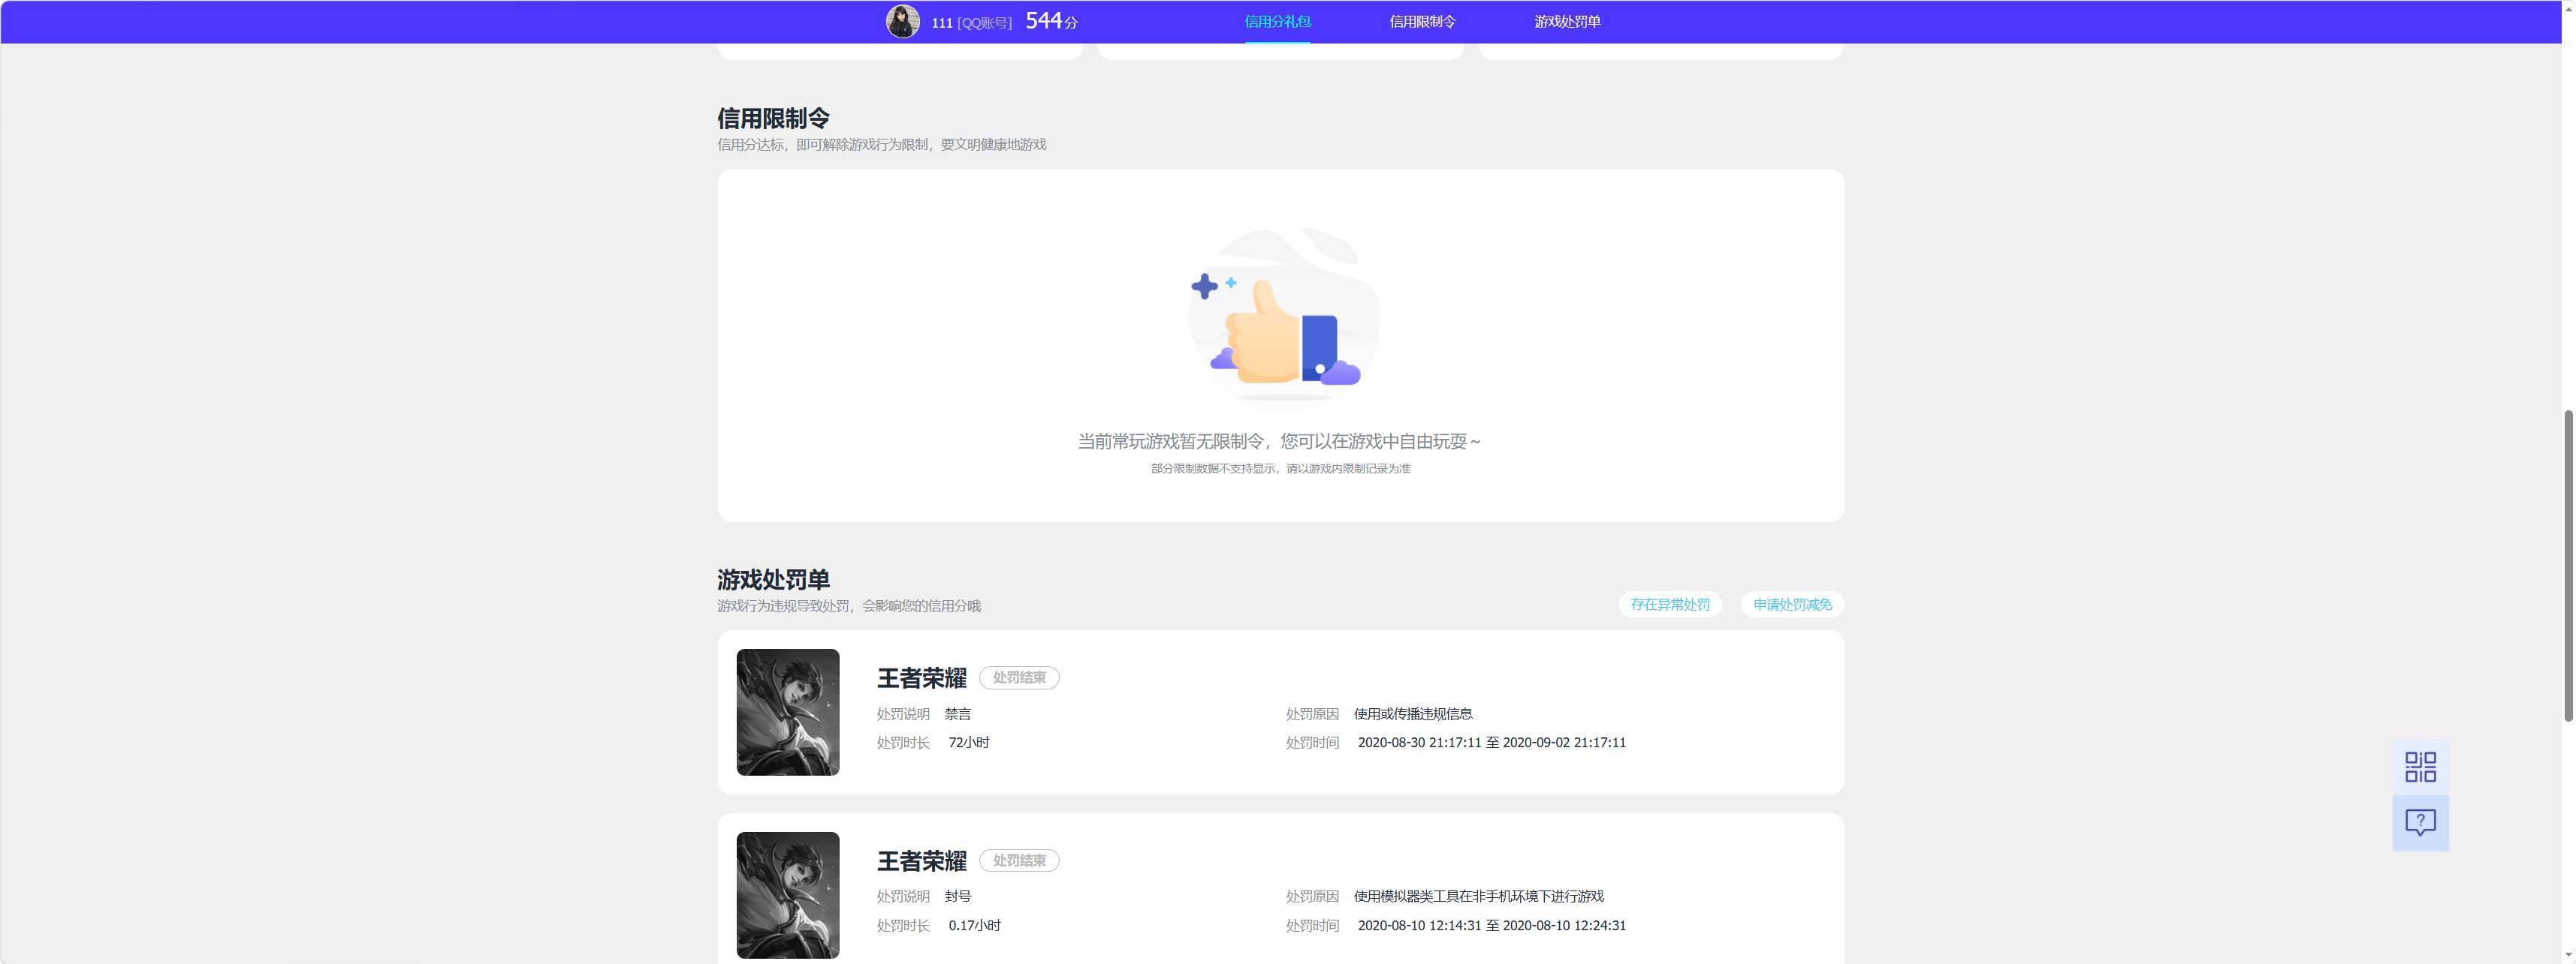Click 王者荣耀 title of 封号 penalty card
This screenshot has width=2576, height=964.
[921, 861]
